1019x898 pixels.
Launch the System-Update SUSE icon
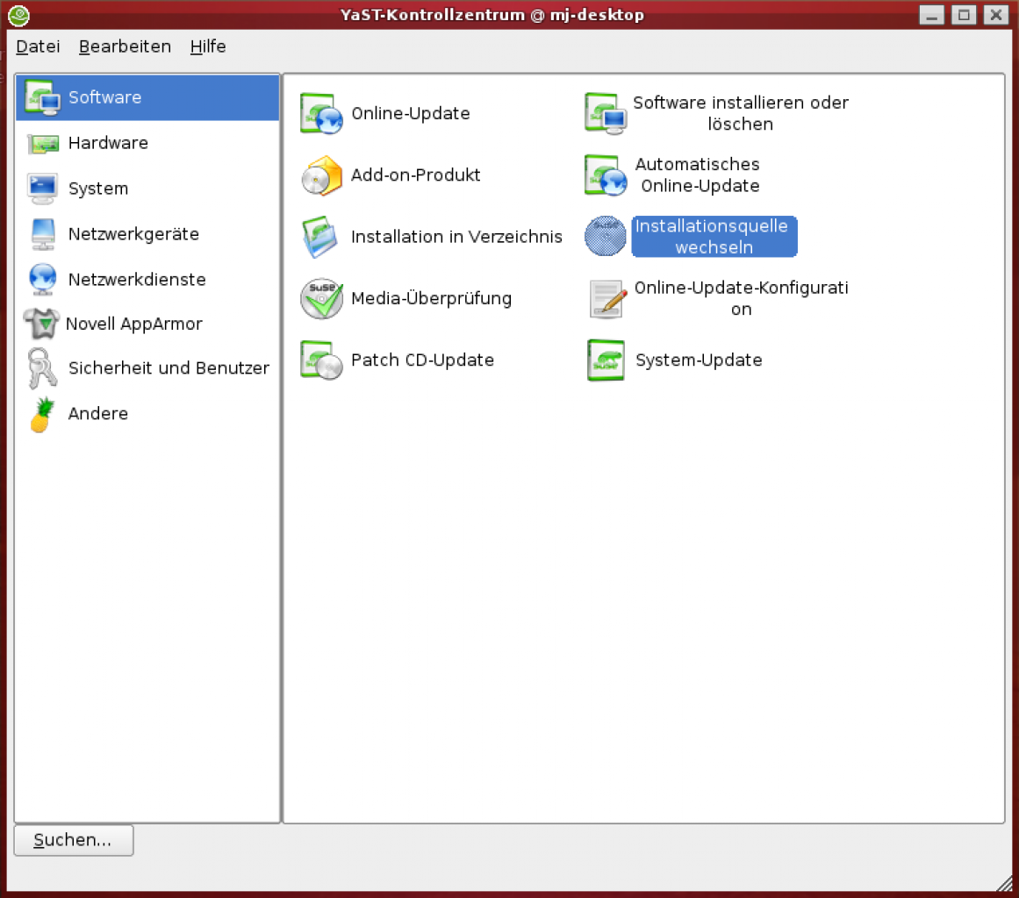pyautogui.click(x=605, y=360)
